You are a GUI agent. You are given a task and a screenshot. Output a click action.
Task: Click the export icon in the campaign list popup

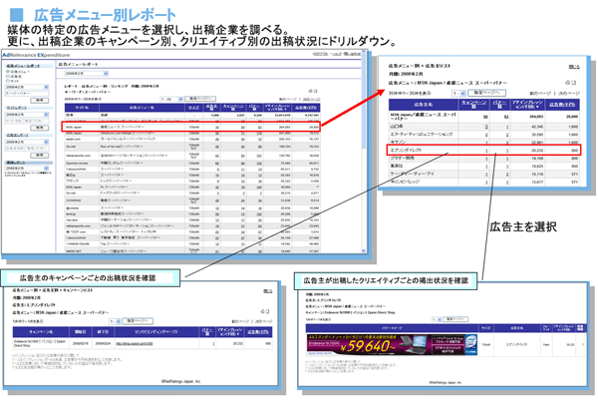[268, 312]
